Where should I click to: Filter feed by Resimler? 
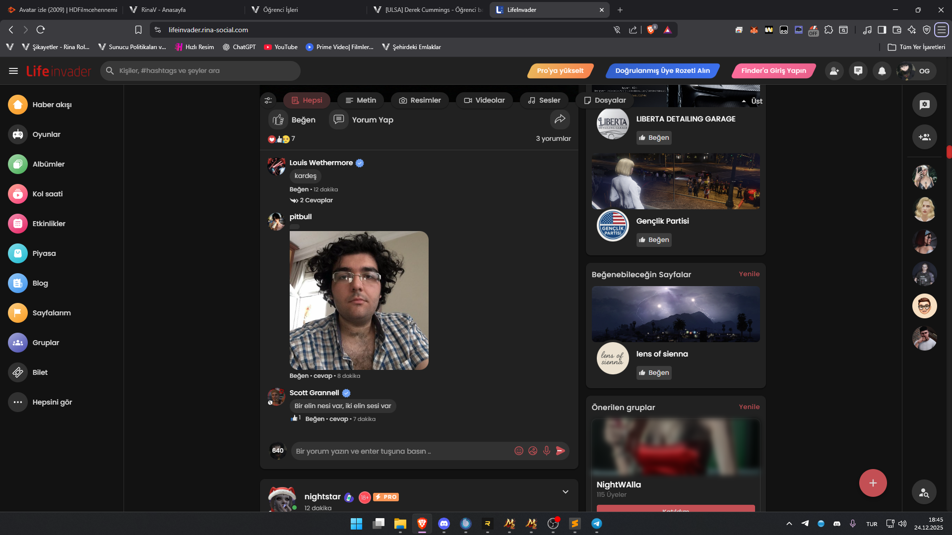coord(420,100)
